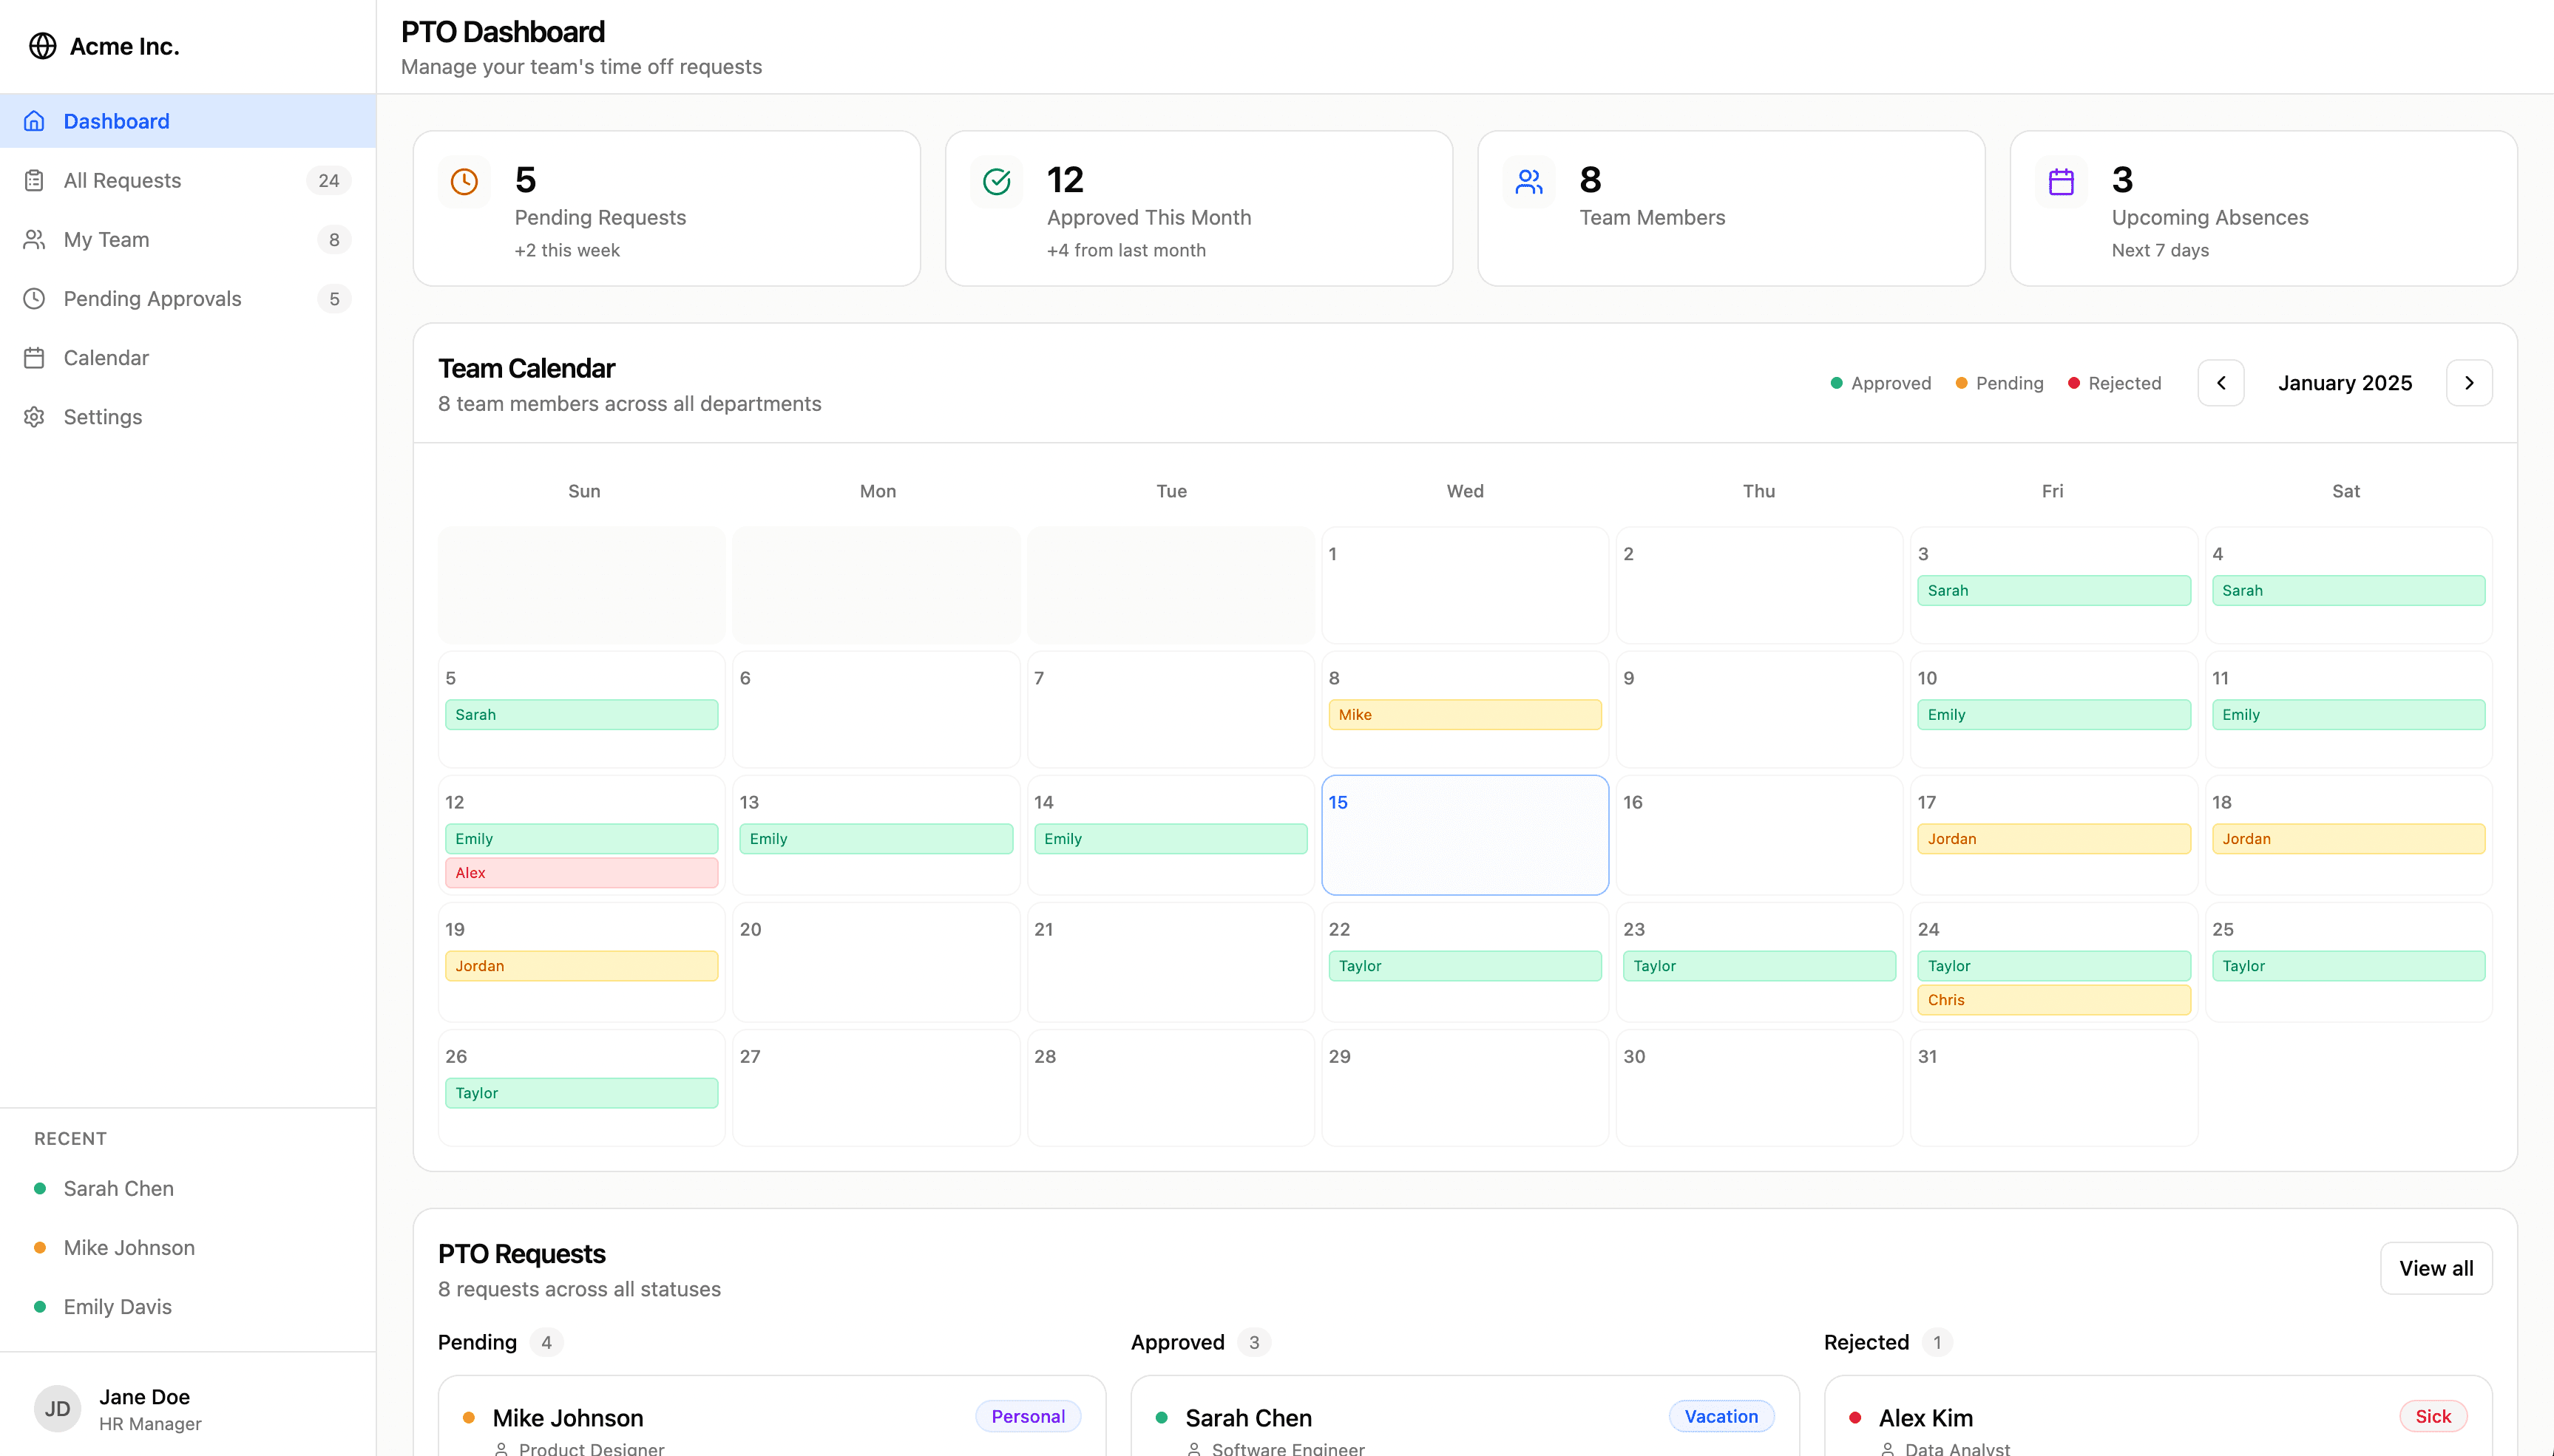Click the Dashboard home icon in sidebar
This screenshot has height=1456, width=2554.
tap(34, 121)
